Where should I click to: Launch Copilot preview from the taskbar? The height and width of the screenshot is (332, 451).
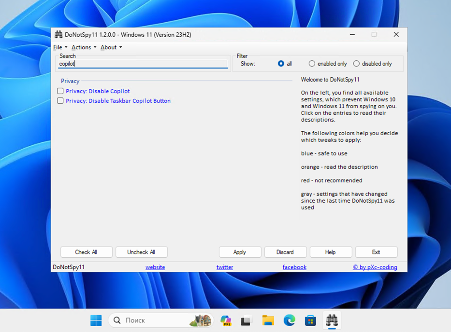(226, 320)
